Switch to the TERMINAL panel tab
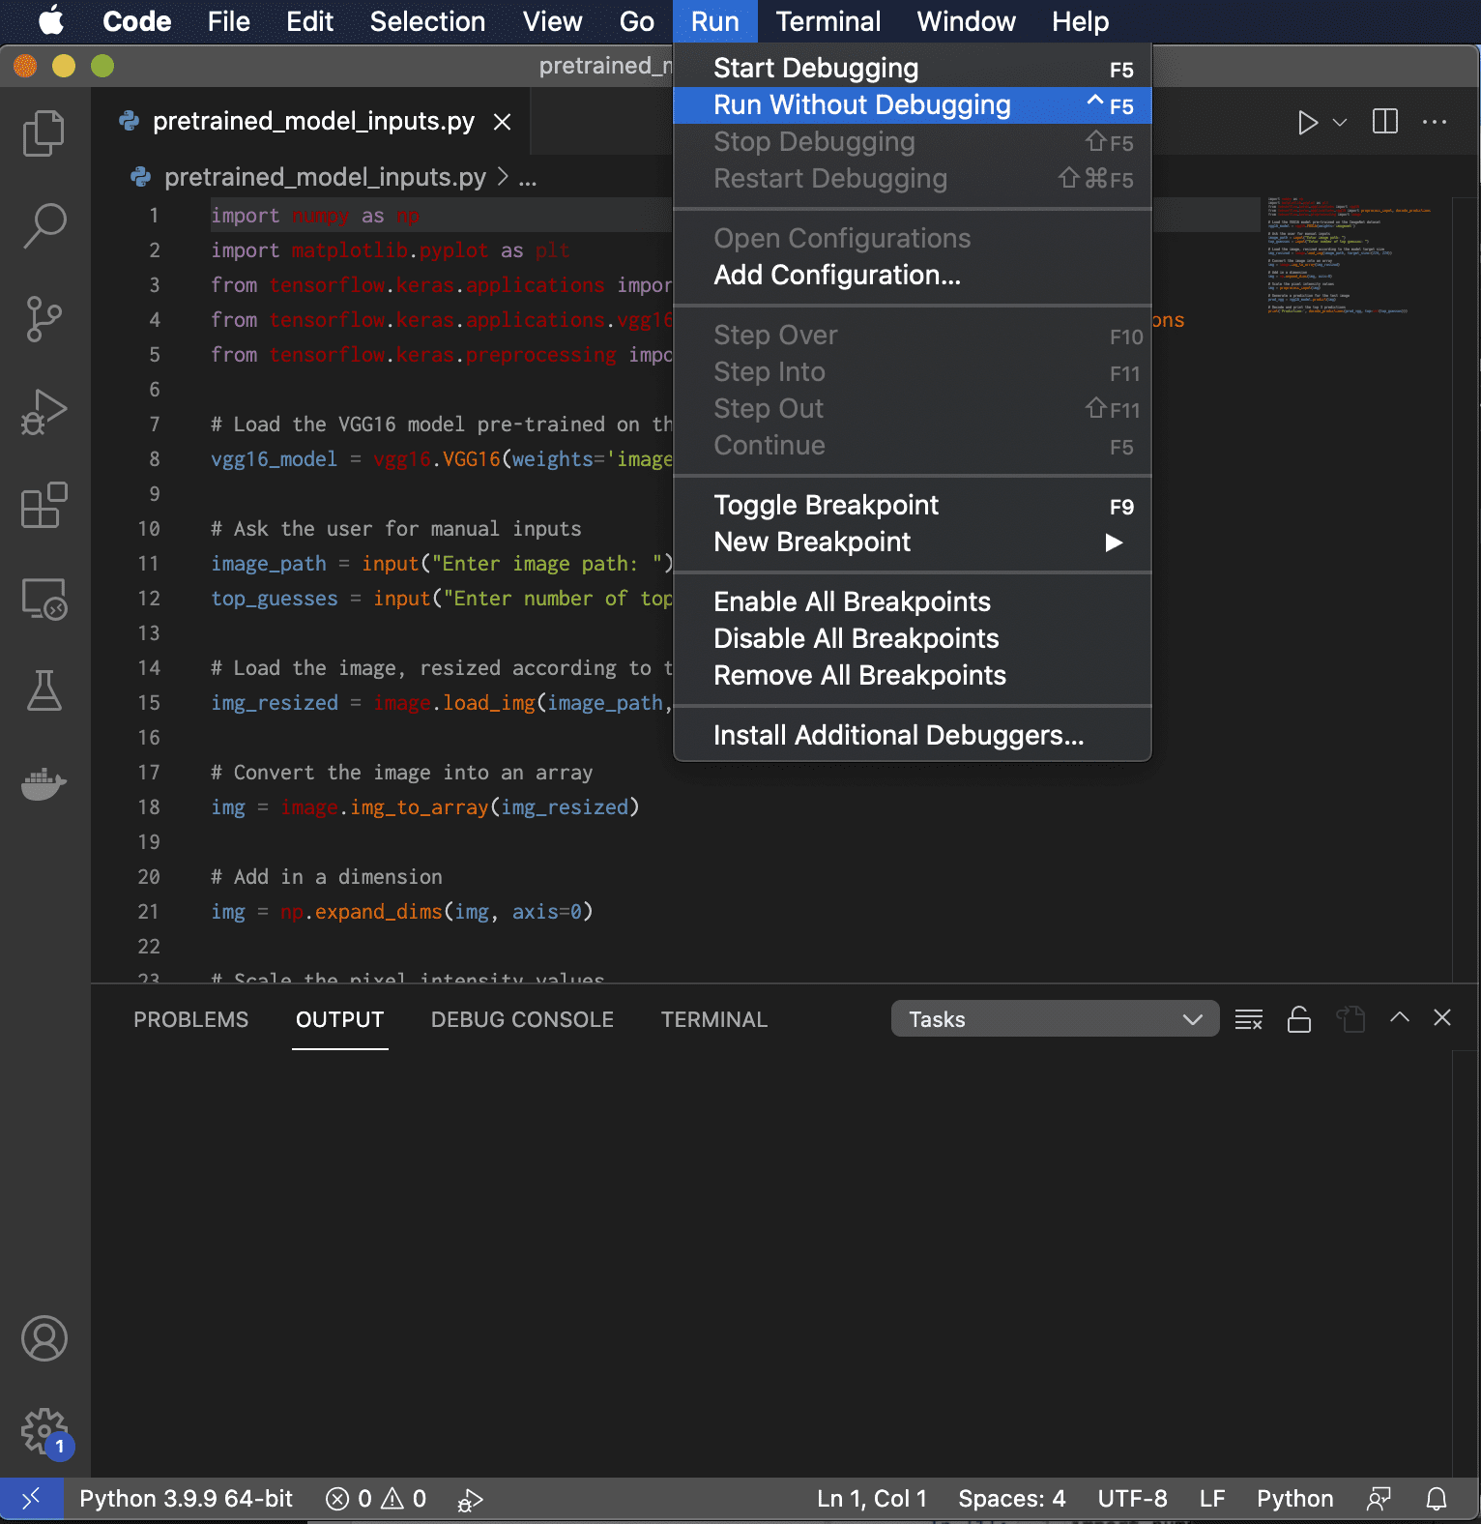Screen dimensions: 1481x1524 click(713, 1019)
